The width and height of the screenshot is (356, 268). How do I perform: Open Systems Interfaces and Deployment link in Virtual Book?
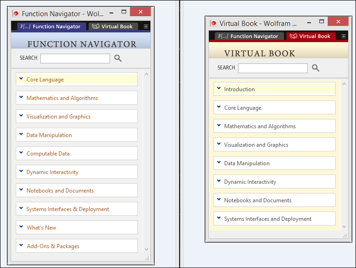[x=268, y=219]
